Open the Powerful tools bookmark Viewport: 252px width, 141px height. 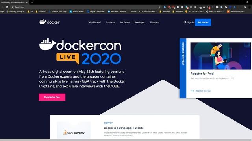click(x=58, y=11)
